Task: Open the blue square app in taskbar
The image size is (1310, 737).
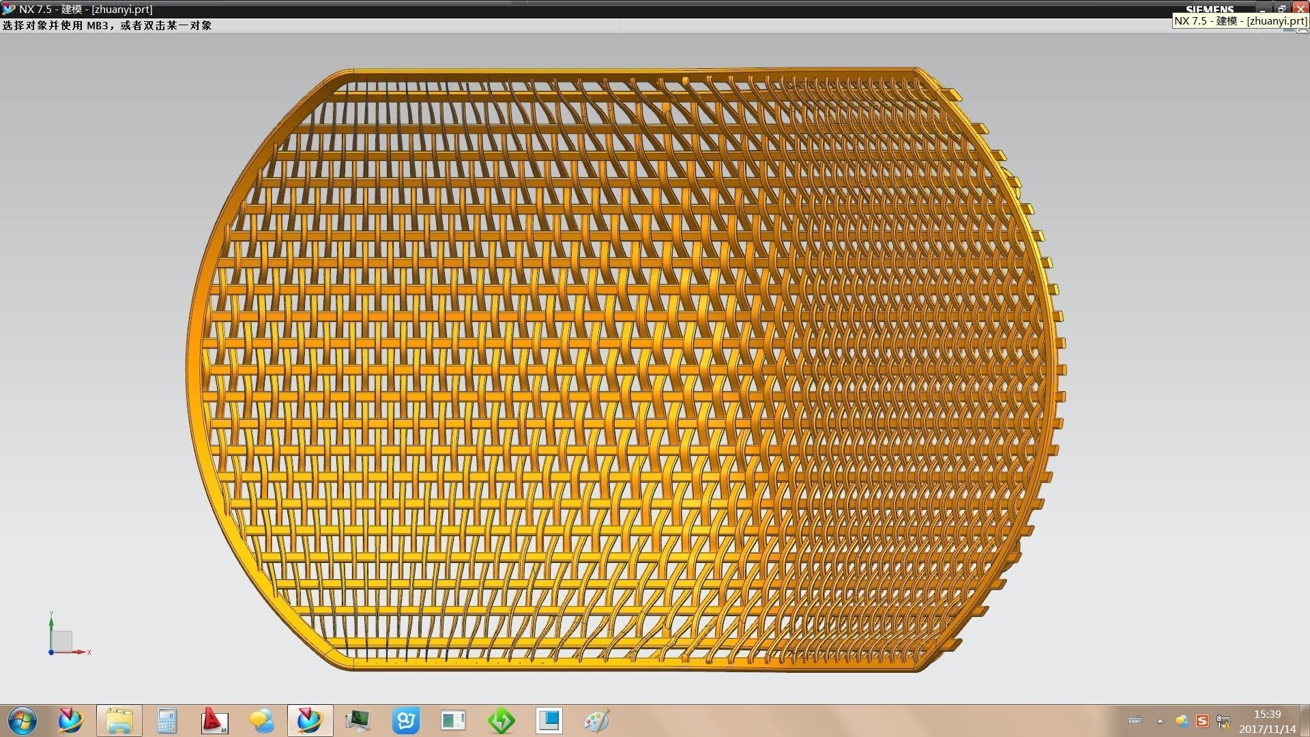Action: click(x=549, y=721)
